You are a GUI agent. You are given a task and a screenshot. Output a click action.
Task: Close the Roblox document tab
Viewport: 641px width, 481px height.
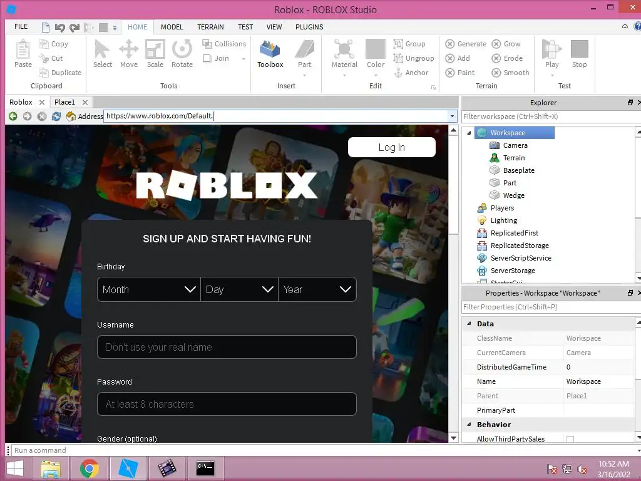click(x=42, y=102)
